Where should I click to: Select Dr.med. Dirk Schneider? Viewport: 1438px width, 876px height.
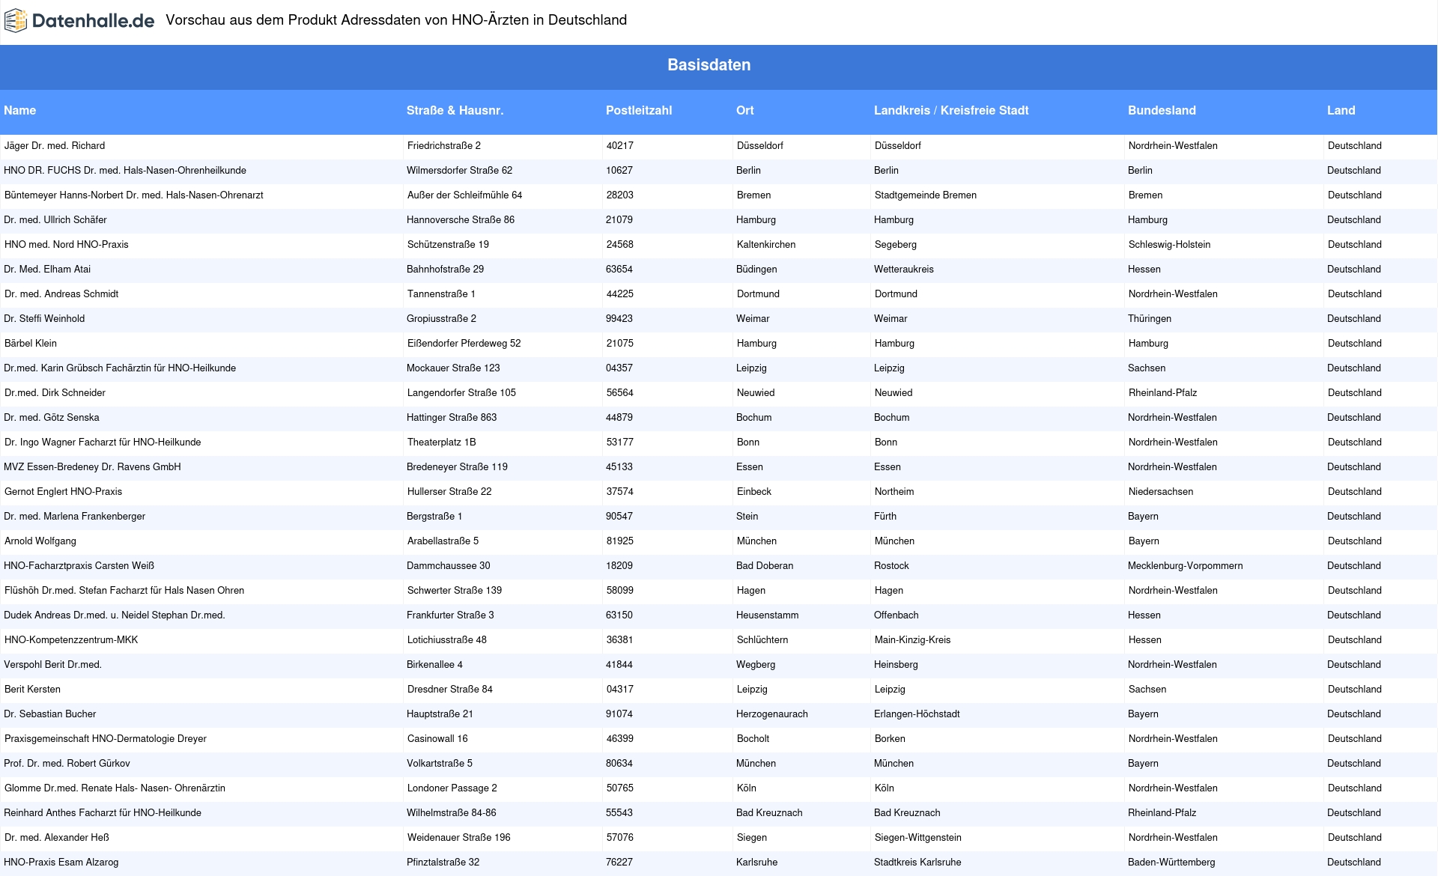click(55, 393)
